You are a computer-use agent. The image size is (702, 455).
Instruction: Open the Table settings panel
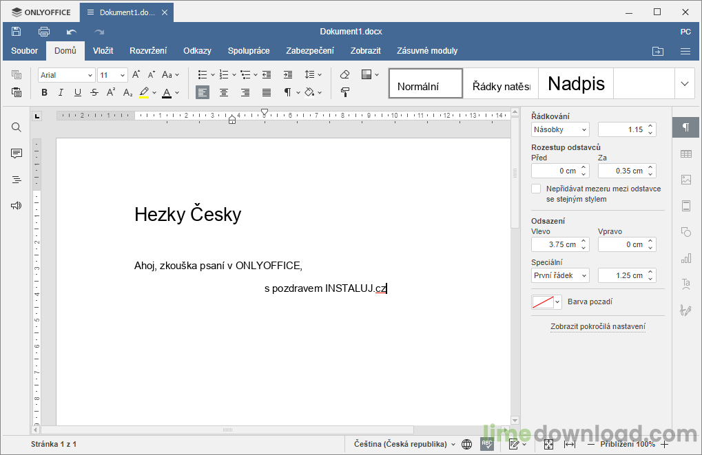coord(685,154)
